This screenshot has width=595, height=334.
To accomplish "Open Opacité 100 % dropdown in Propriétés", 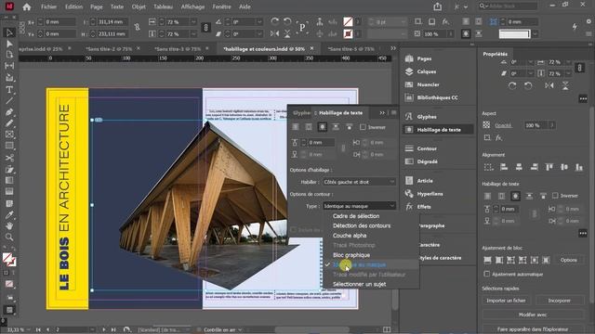I will pos(552,125).
